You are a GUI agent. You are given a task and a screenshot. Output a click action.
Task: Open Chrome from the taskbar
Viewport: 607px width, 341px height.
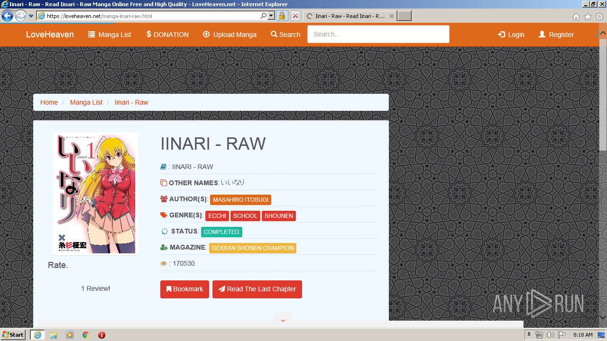click(86, 335)
